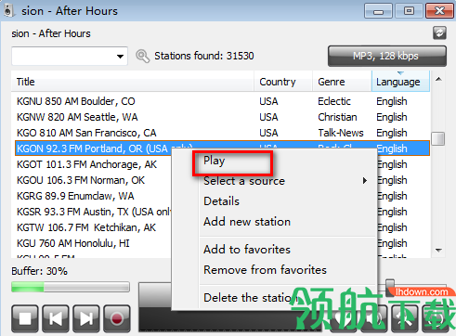Choose Remove from favorites menu item
The height and width of the screenshot is (336, 456).
point(265,270)
